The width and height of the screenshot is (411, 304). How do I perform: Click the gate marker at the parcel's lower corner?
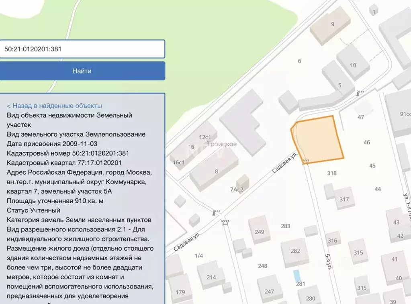coord(305,160)
